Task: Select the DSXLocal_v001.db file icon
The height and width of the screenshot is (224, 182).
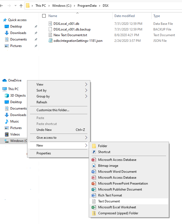Action: tap(50, 23)
